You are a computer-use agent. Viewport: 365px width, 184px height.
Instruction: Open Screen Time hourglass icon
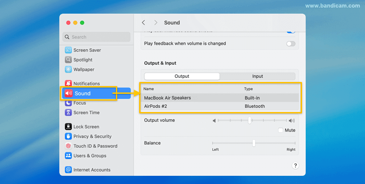coord(68,112)
